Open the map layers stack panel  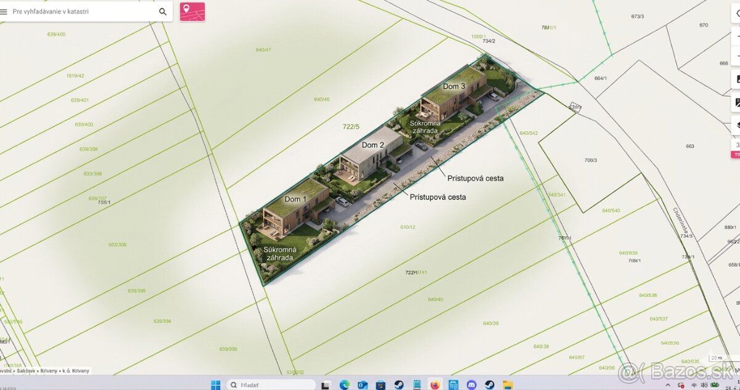[x=737, y=124]
